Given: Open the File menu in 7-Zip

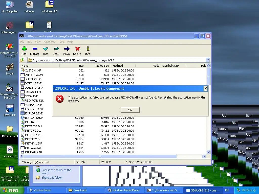Looking at the screenshot, I should (22, 42).
